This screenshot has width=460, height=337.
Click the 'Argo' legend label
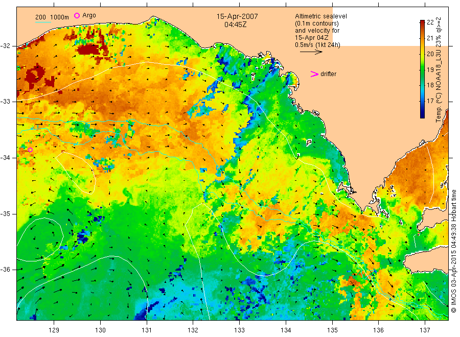(89, 15)
